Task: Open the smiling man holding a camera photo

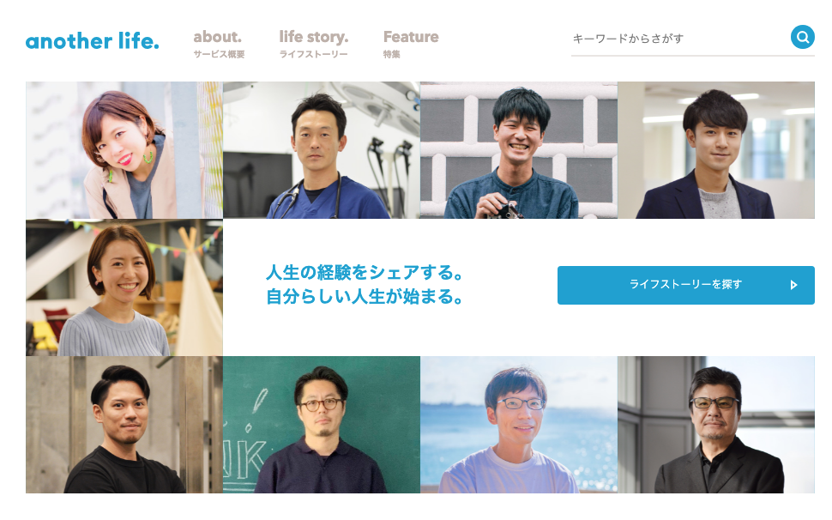Action: (519, 150)
